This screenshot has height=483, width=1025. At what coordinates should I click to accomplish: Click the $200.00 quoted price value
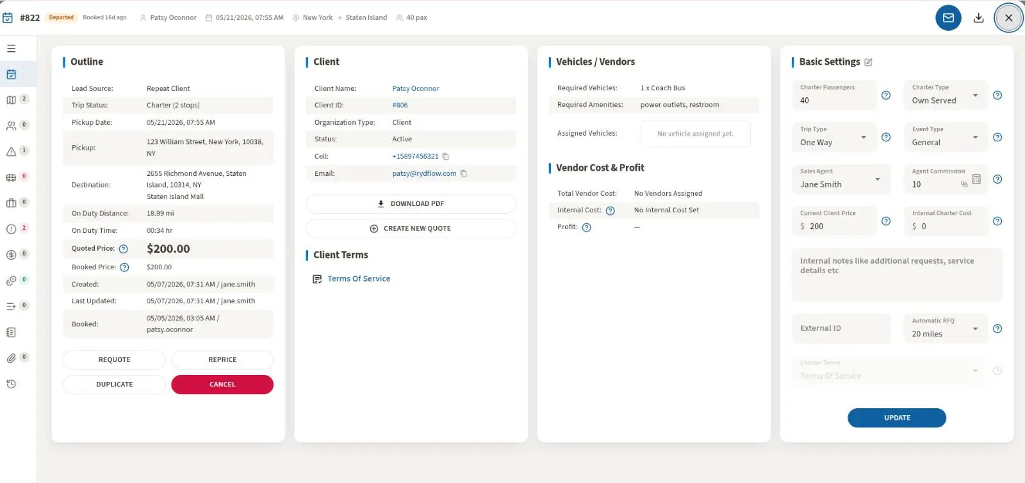[x=168, y=249]
